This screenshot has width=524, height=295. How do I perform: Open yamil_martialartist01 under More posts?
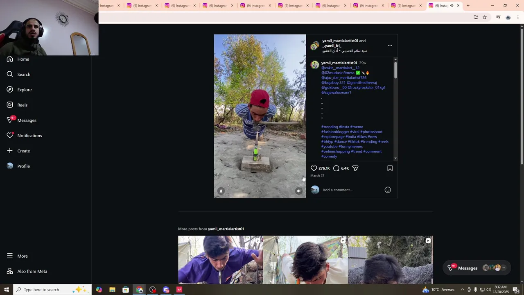[226, 229]
